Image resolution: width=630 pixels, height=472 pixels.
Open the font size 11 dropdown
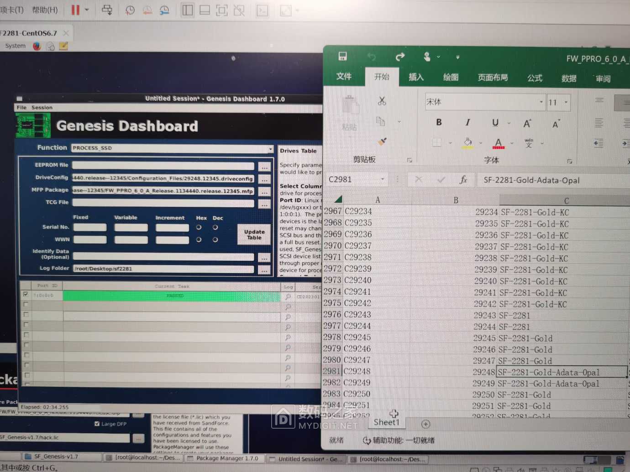566,103
